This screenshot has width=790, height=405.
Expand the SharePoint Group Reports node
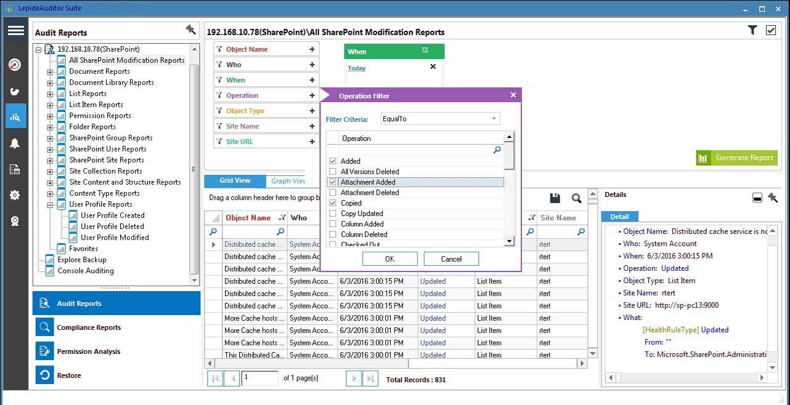pyautogui.click(x=50, y=138)
